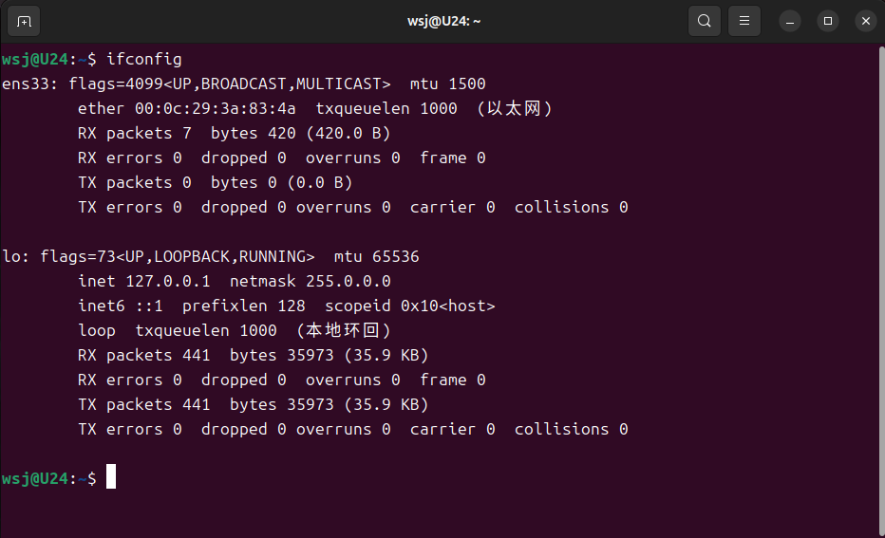Click the text 本地环回

tap(343, 330)
